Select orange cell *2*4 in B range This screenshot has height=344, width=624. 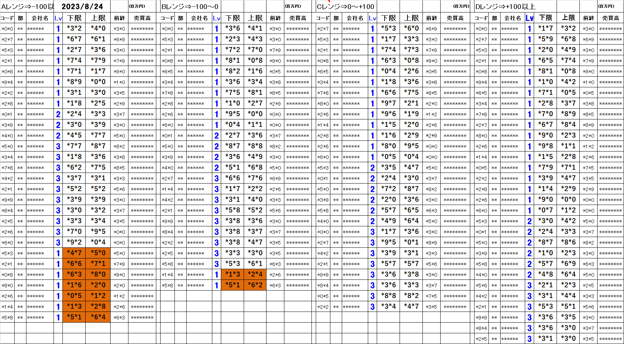click(x=255, y=274)
